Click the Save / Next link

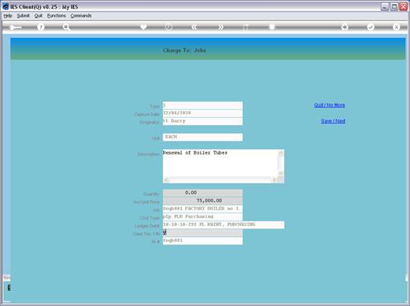pyautogui.click(x=333, y=121)
